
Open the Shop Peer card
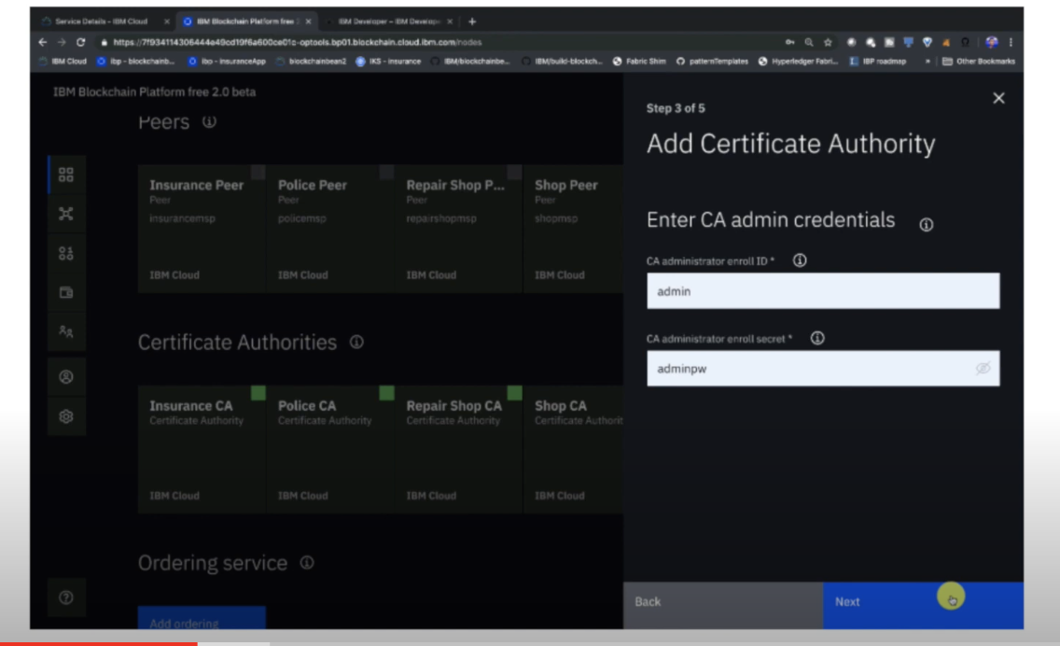click(x=573, y=229)
